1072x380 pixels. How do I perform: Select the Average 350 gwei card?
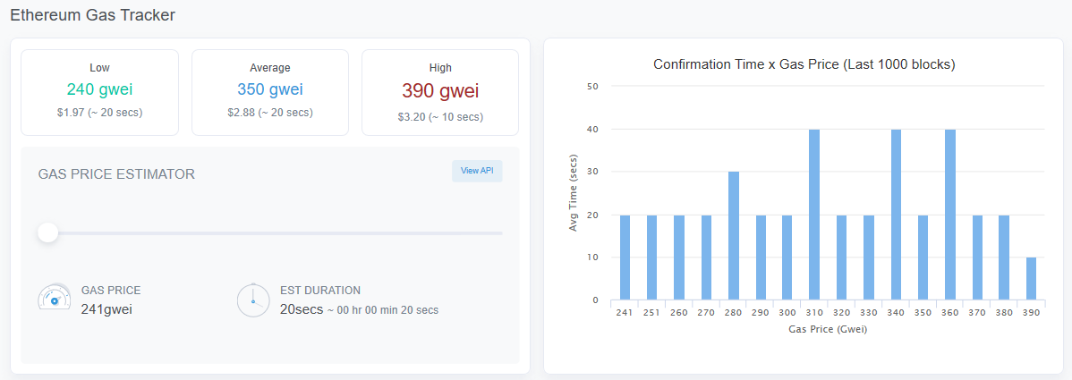click(x=270, y=92)
